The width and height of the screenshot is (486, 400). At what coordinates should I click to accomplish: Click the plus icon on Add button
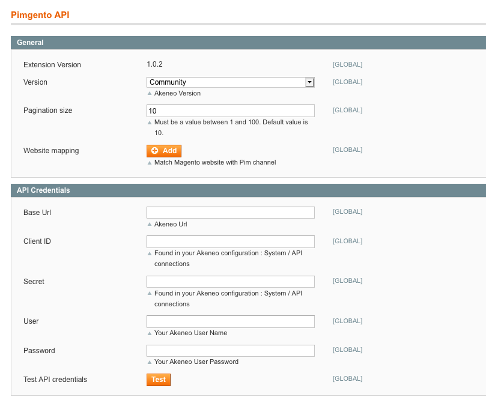[154, 151]
